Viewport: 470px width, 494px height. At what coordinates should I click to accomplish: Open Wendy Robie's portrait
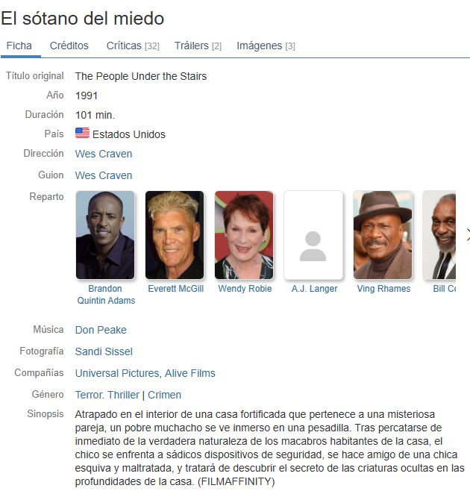(x=244, y=235)
